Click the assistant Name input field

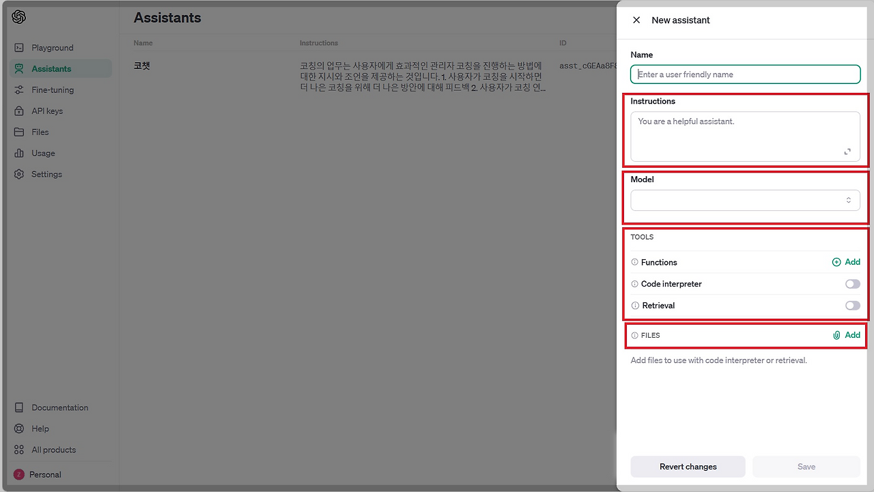click(x=745, y=74)
